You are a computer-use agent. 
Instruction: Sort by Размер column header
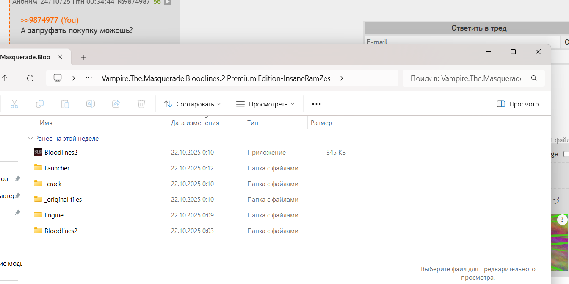coord(321,123)
